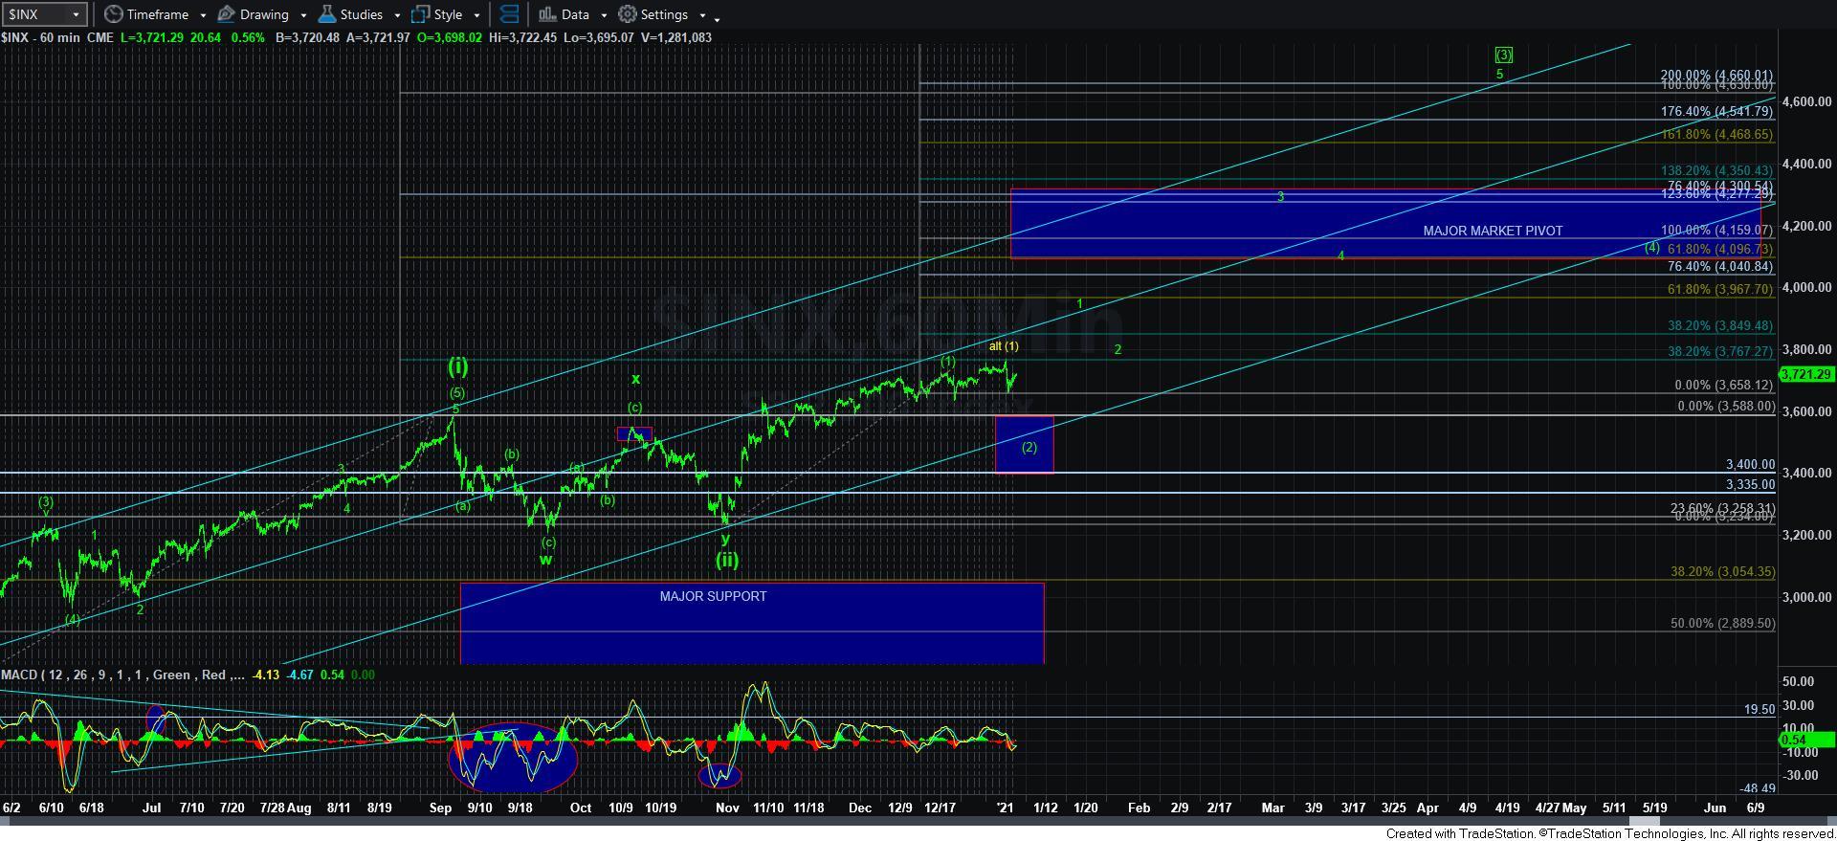
Task: Click the 3,335.00 horizontal line label
Action: (x=1750, y=485)
